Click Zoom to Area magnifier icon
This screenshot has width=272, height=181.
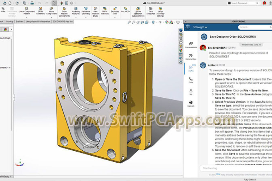click(x=133, y=22)
